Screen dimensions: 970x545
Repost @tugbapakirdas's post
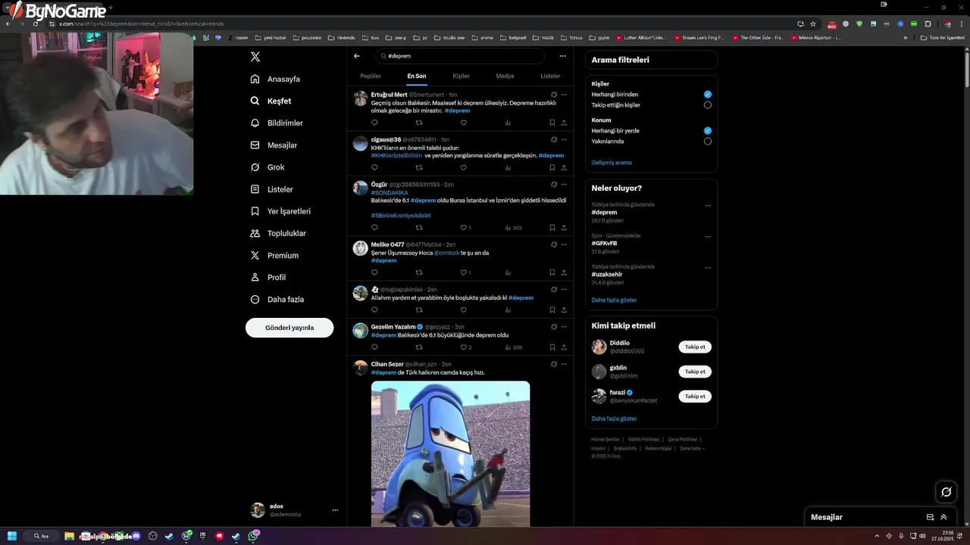pos(419,310)
